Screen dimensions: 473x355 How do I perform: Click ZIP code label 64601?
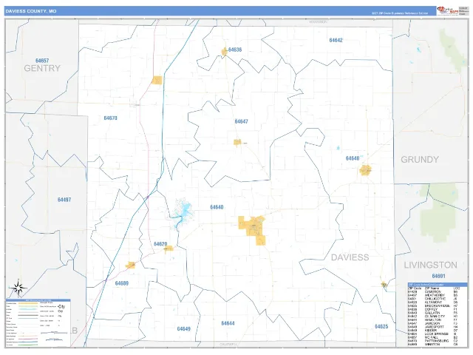pos(438,276)
